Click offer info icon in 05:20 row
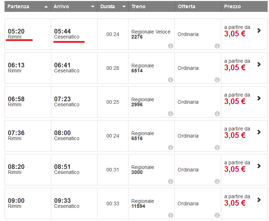 tap(217, 46)
